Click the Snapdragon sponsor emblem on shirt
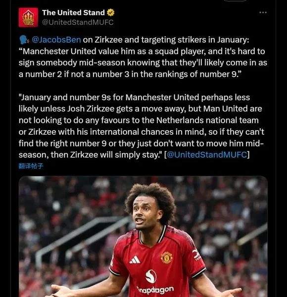Viewport: 287px width, 297px height. coord(151,276)
